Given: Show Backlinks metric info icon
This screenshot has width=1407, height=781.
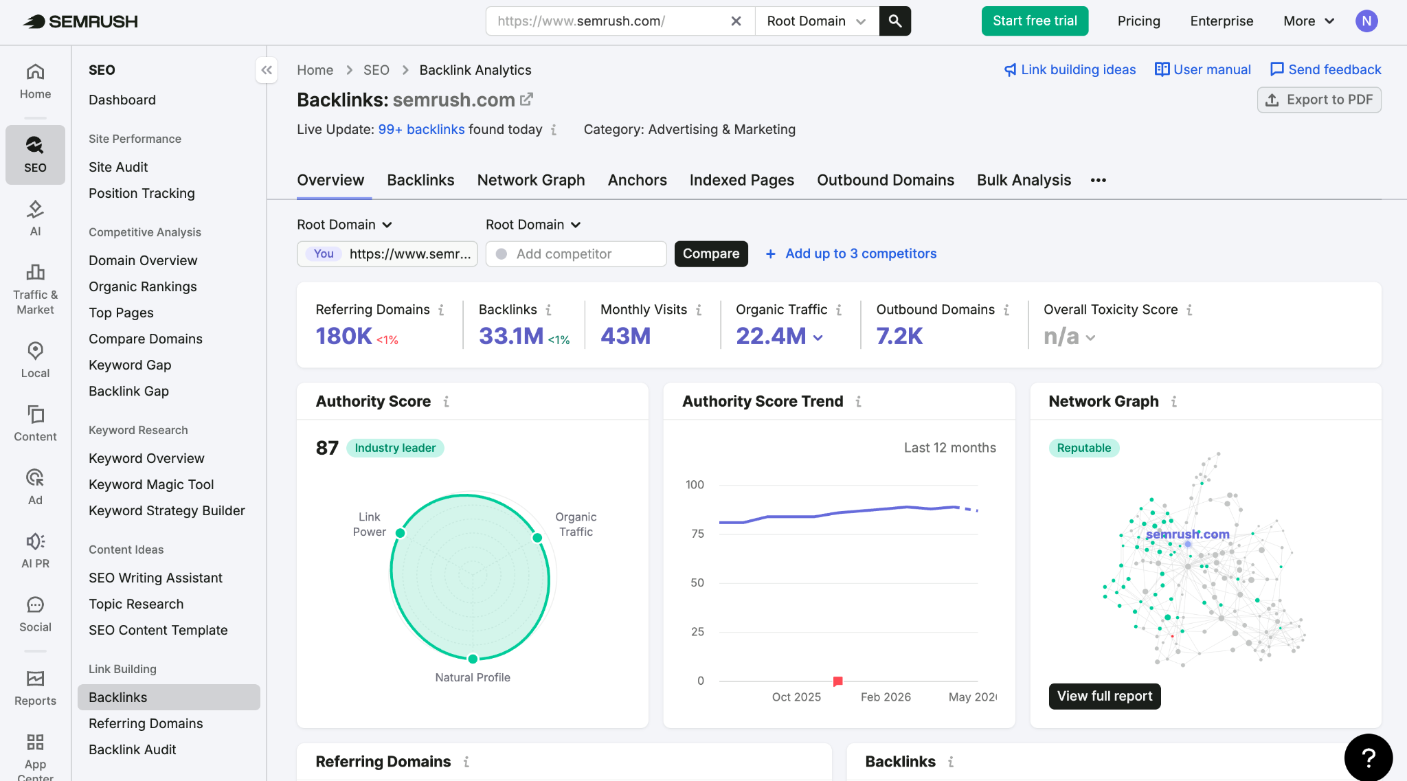Looking at the screenshot, I should coord(548,310).
